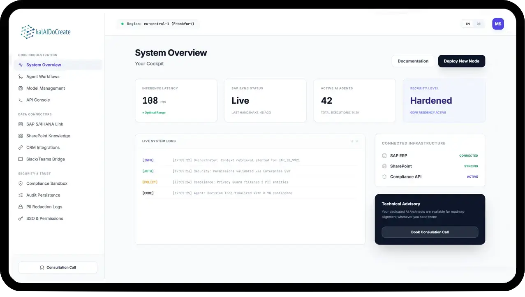Image resolution: width=525 pixels, height=297 pixels.
Task: Select the SAP S/4HANA Link database icon
Action: [x=20, y=124]
